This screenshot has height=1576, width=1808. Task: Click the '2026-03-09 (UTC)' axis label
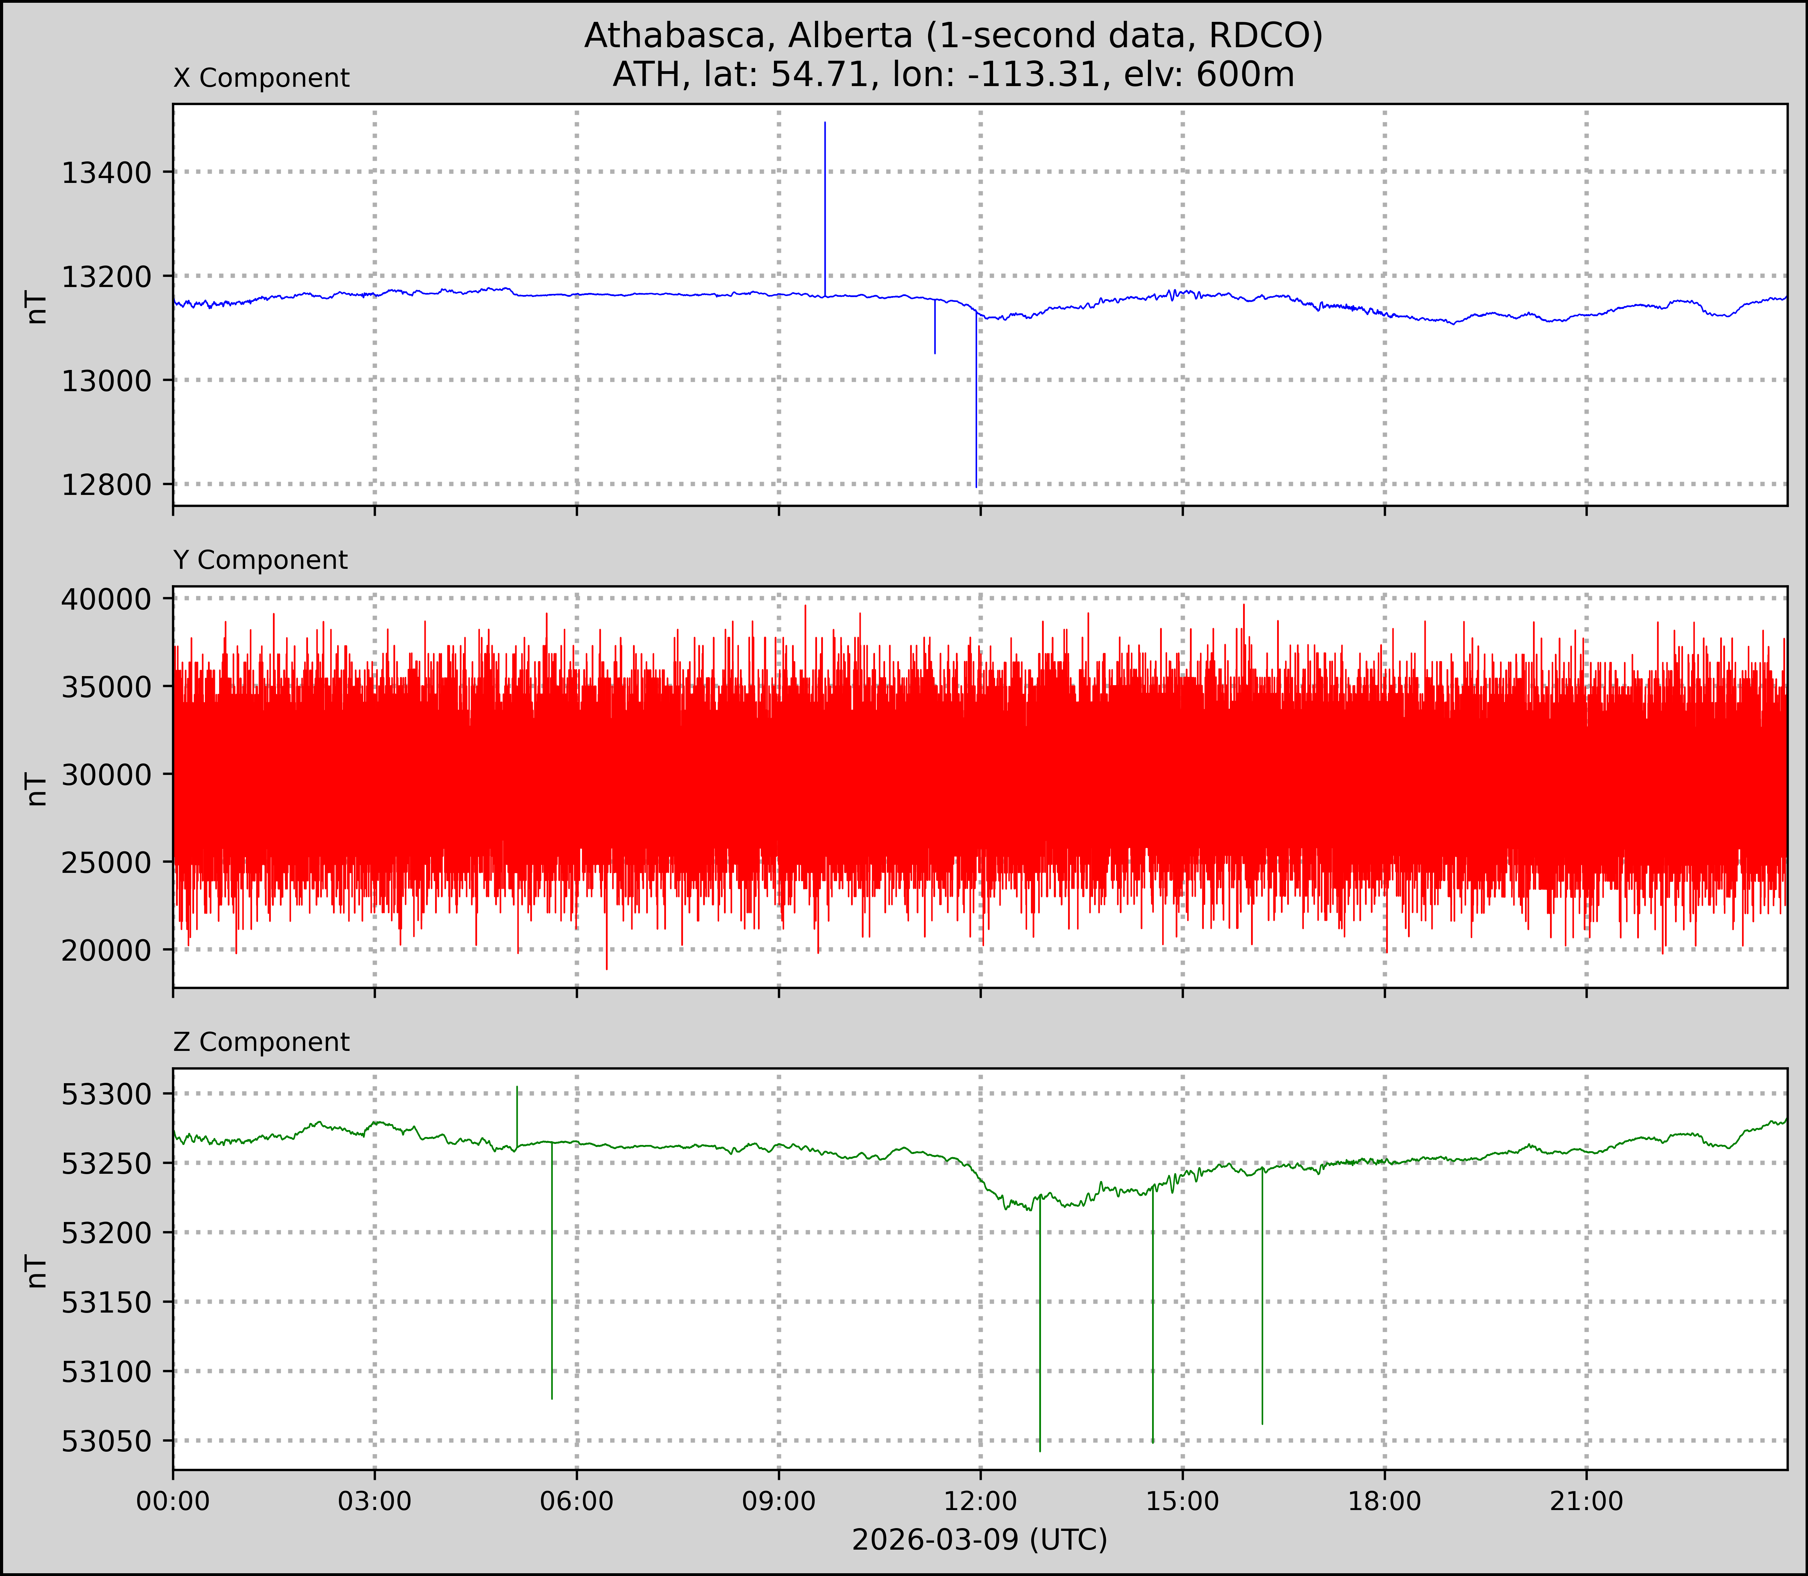979,1539
